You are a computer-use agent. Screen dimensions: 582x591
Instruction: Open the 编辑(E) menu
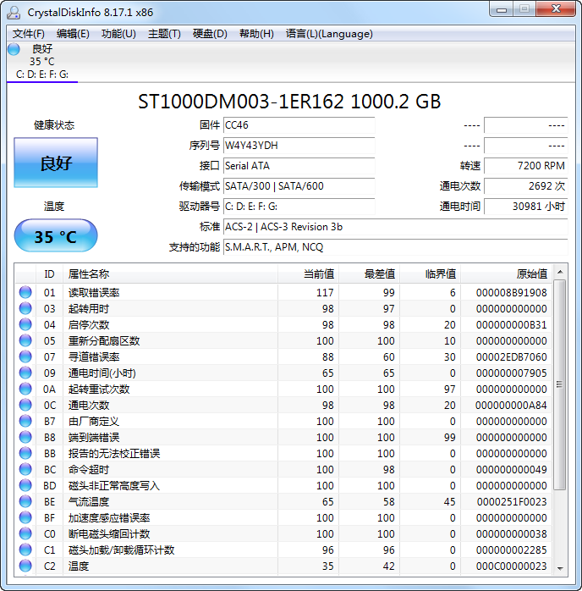point(73,34)
